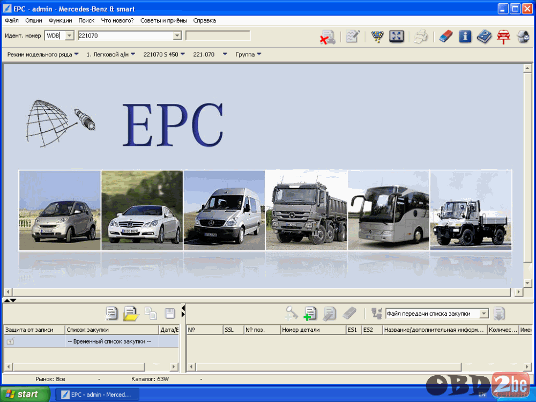Screen dimensions: 536x402
Task: Click the Unimog truck thumbnail
Action: pos(471,210)
